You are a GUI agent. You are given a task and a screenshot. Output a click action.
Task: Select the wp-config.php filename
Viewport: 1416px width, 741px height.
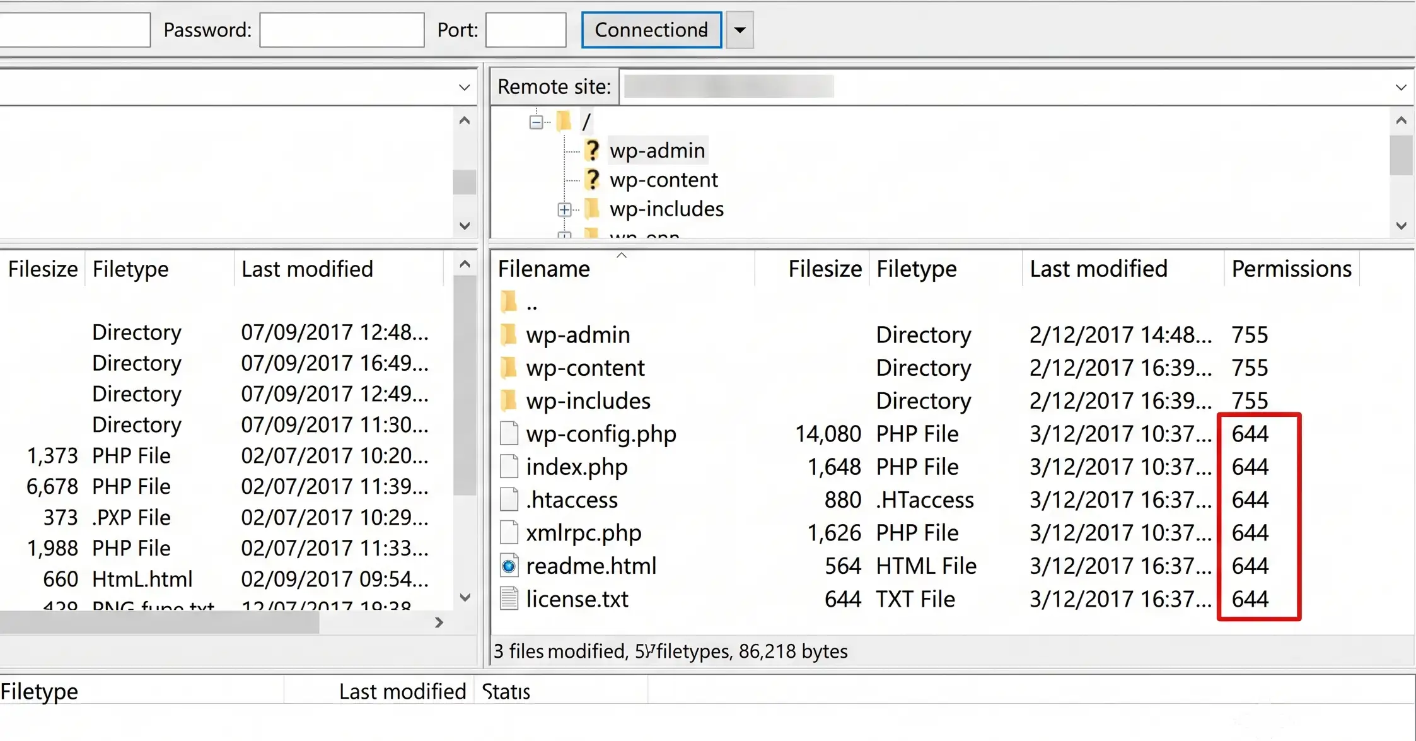point(601,434)
